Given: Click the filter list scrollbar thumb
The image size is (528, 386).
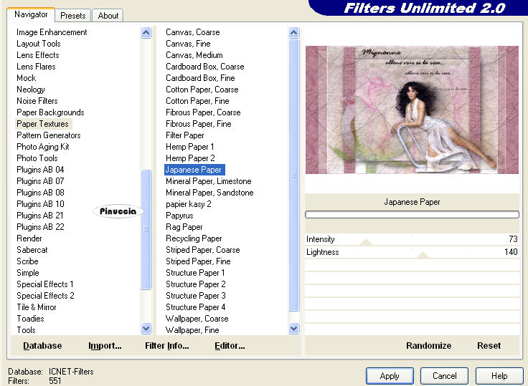Looking at the screenshot, I should [293, 175].
